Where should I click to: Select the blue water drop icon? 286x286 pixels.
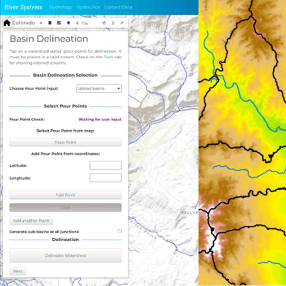pos(68,23)
